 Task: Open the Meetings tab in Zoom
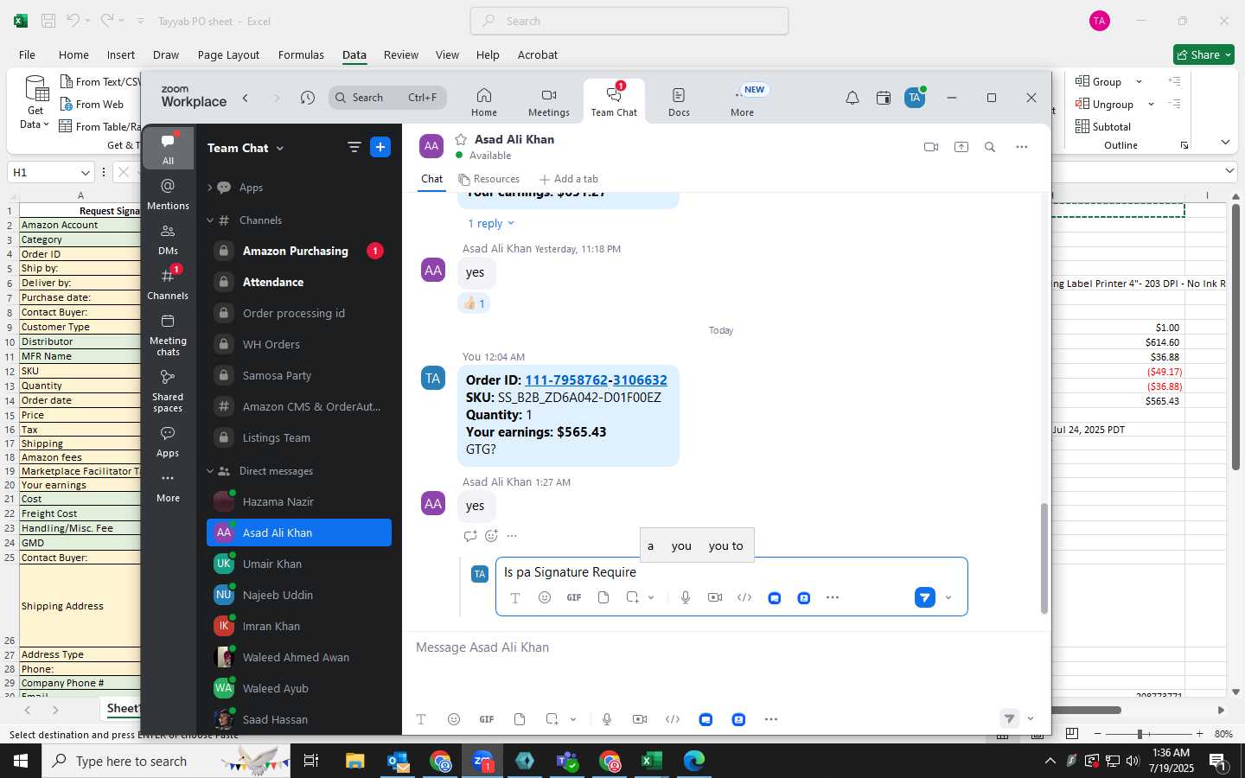[549, 102]
